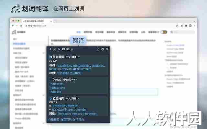Click the 'decipherment' link under 谷歌翻译
Screen dimensions: 207x129
click(82, 69)
